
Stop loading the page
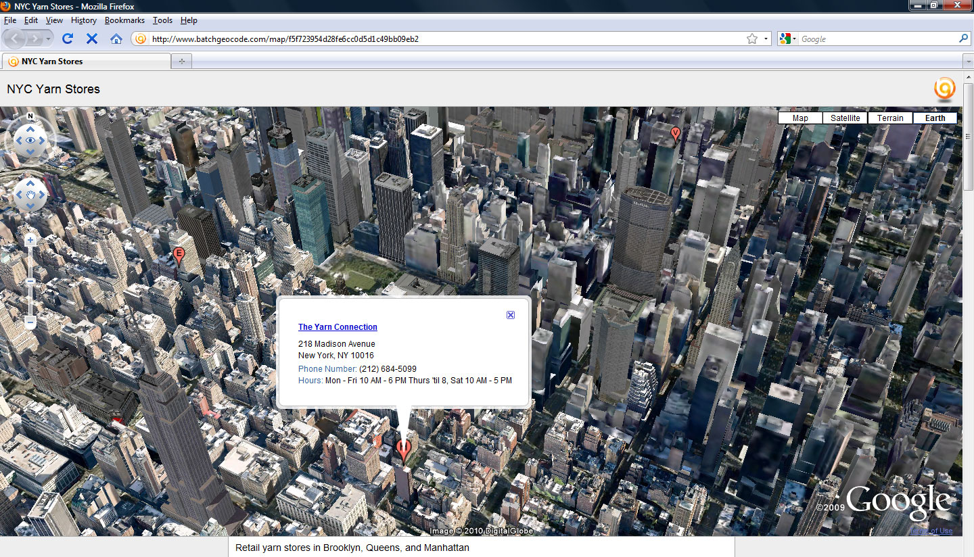[91, 39]
